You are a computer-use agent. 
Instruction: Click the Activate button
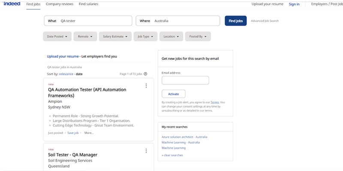point(174,94)
